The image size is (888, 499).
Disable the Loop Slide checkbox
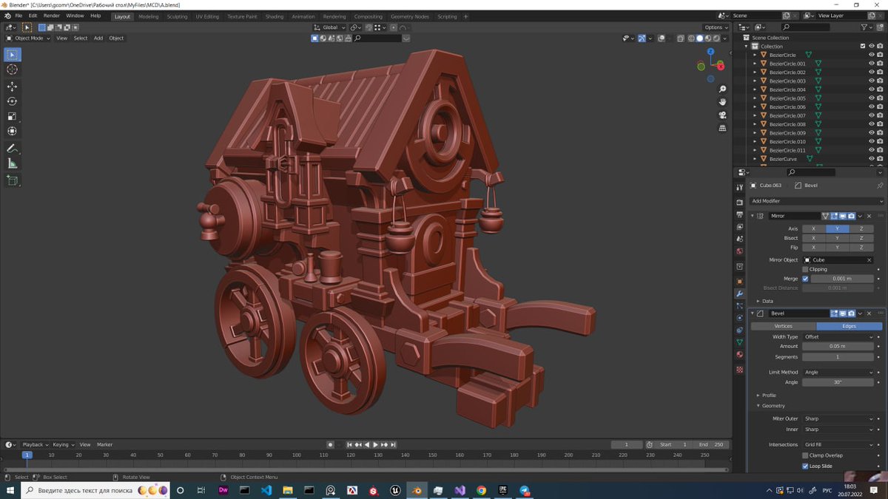coord(806,466)
